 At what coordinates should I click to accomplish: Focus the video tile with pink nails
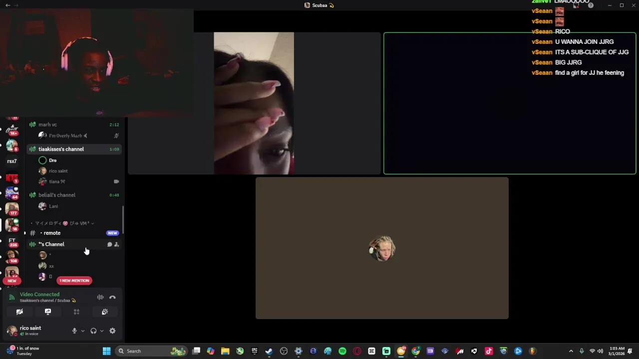coord(254,103)
